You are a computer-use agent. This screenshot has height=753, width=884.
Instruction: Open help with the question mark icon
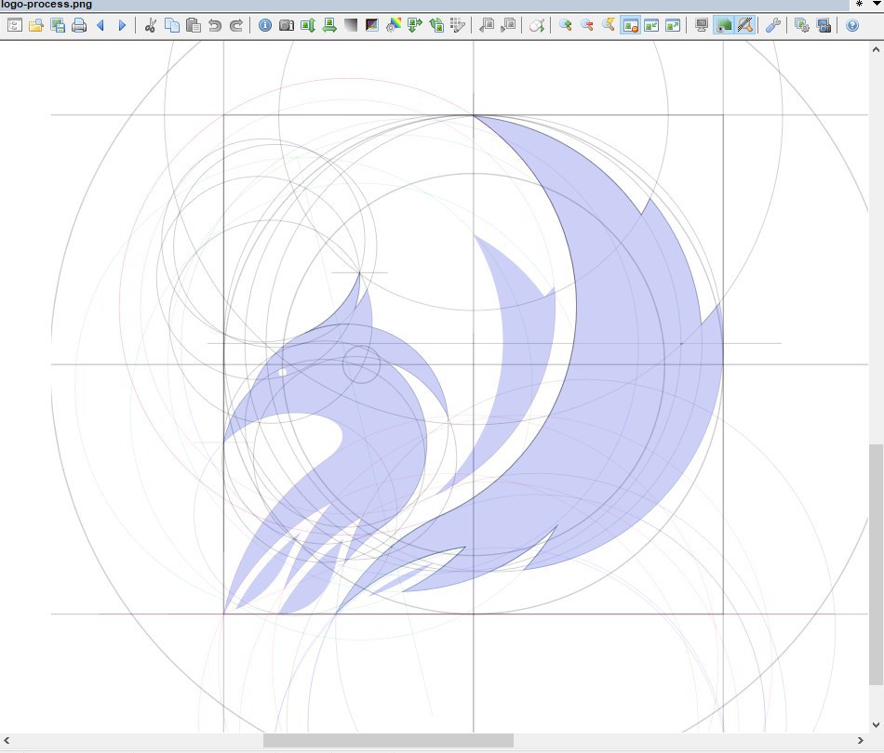tap(852, 25)
